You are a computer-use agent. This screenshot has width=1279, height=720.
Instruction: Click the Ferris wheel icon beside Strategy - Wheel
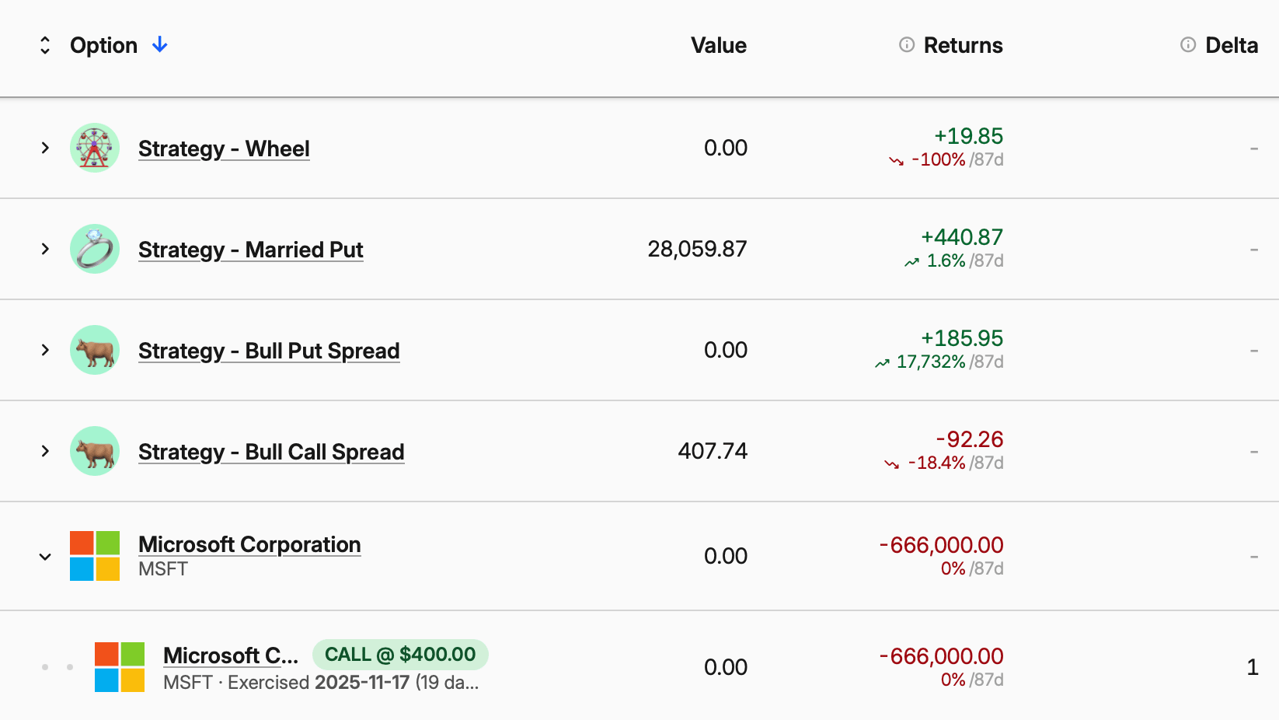point(94,147)
